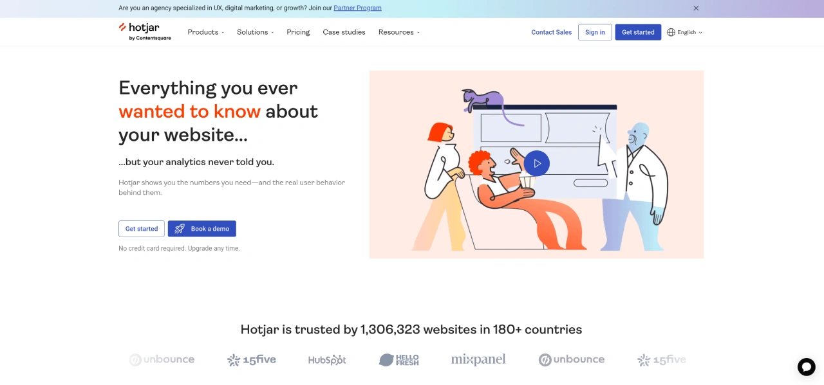Play the hero illustration video
The image size is (824, 385).
click(537, 163)
